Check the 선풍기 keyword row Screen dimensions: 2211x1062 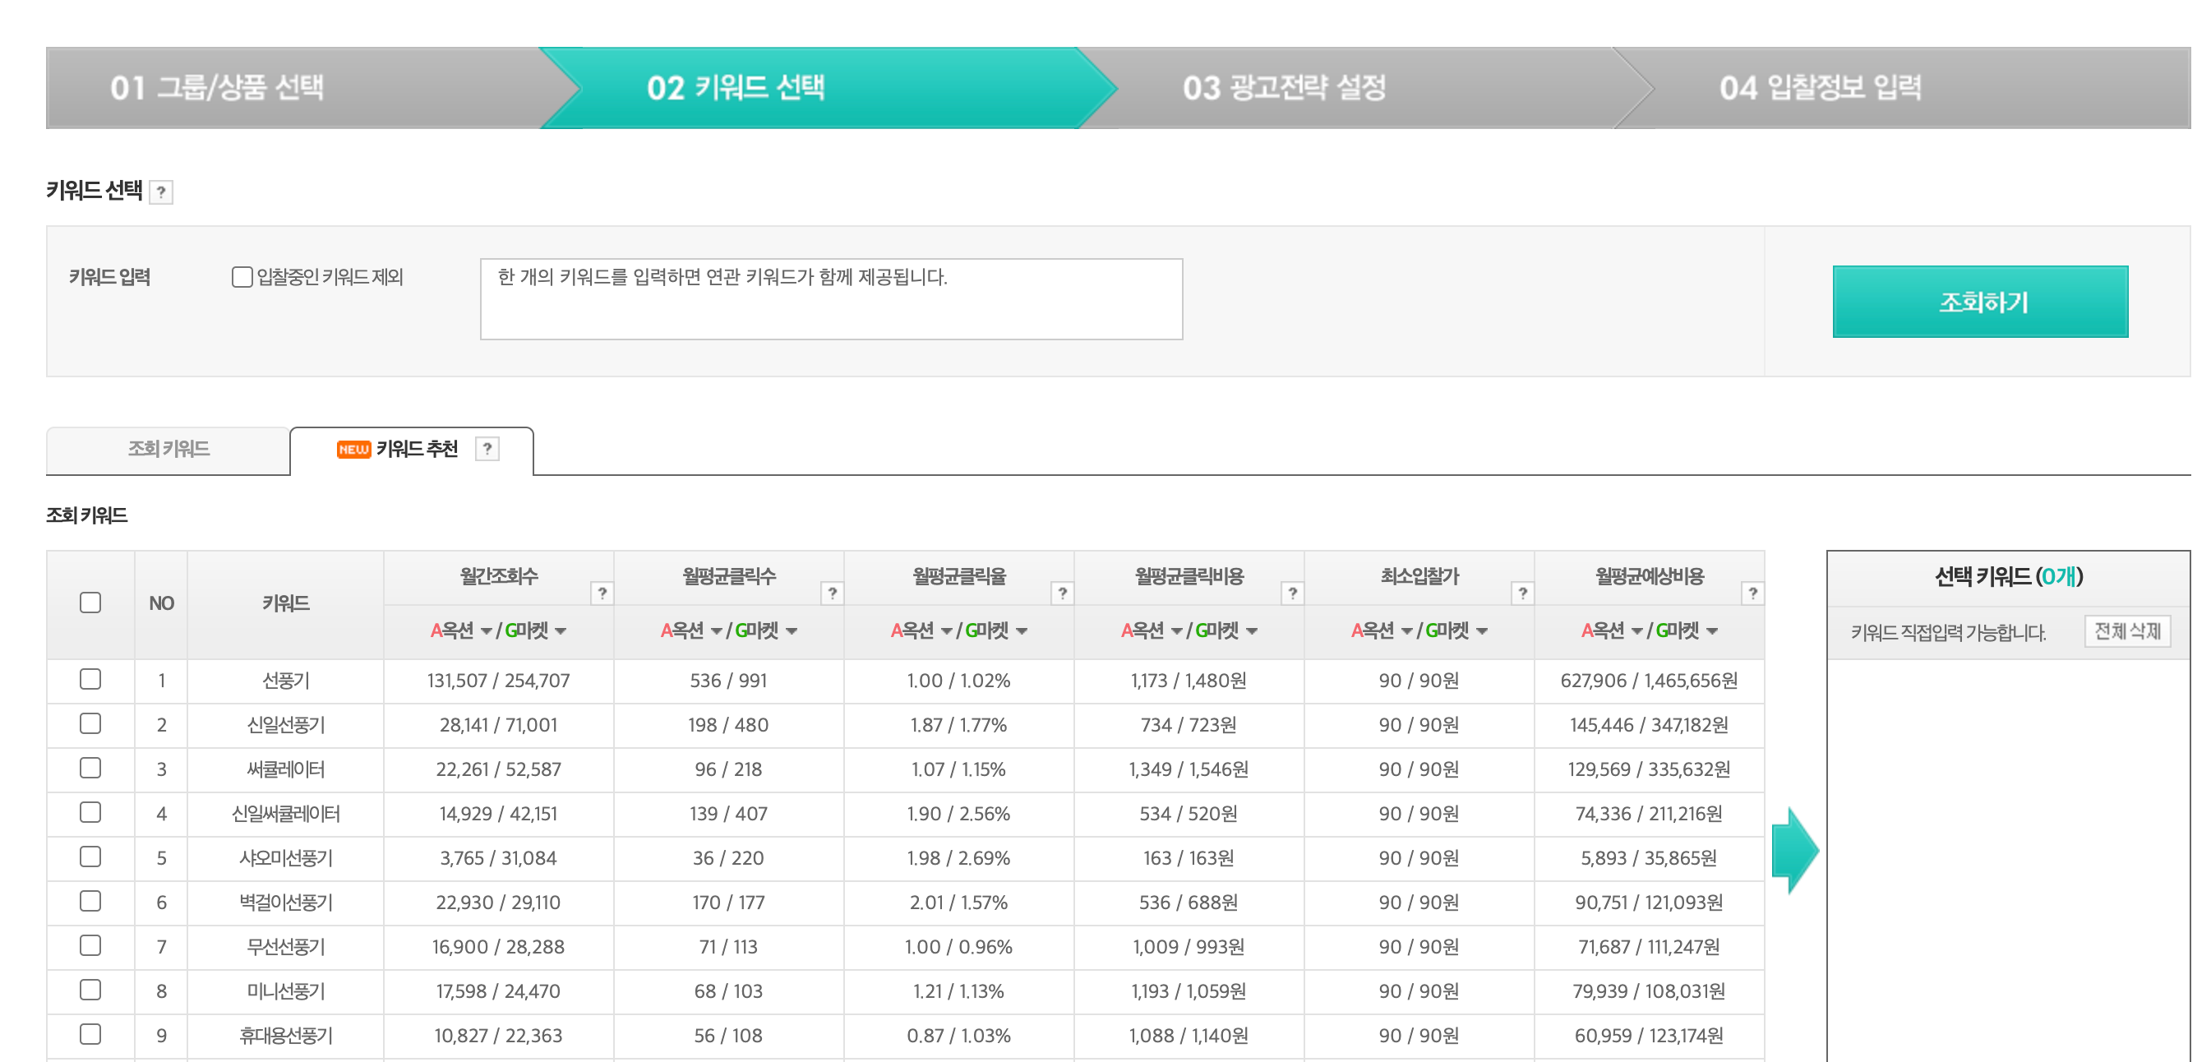(x=90, y=679)
